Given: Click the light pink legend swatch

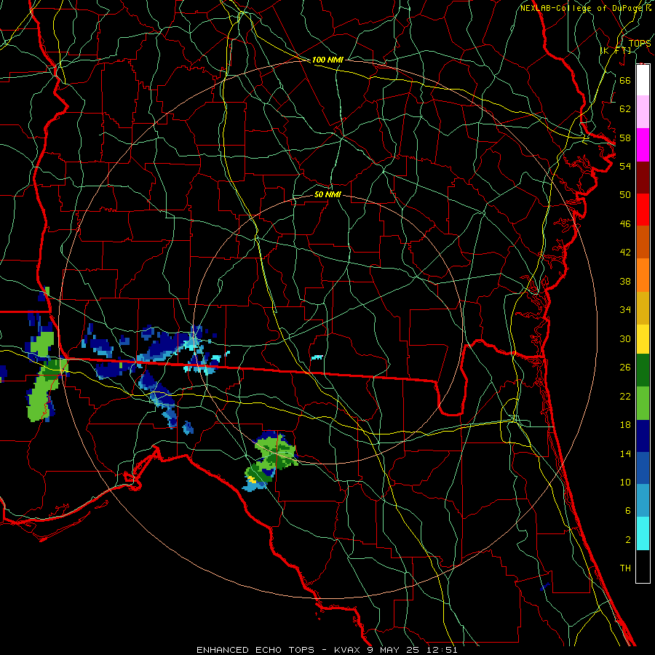Looking at the screenshot, I should 643,111.
